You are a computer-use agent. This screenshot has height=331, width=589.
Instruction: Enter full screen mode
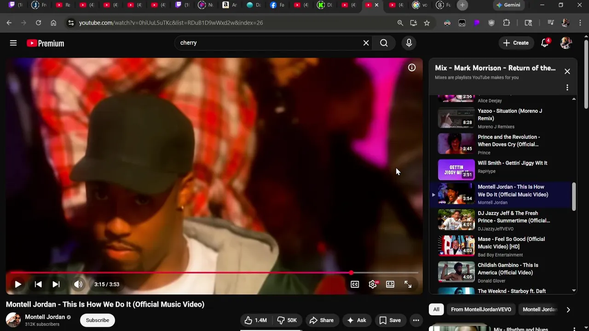pyautogui.click(x=408, y=284)
